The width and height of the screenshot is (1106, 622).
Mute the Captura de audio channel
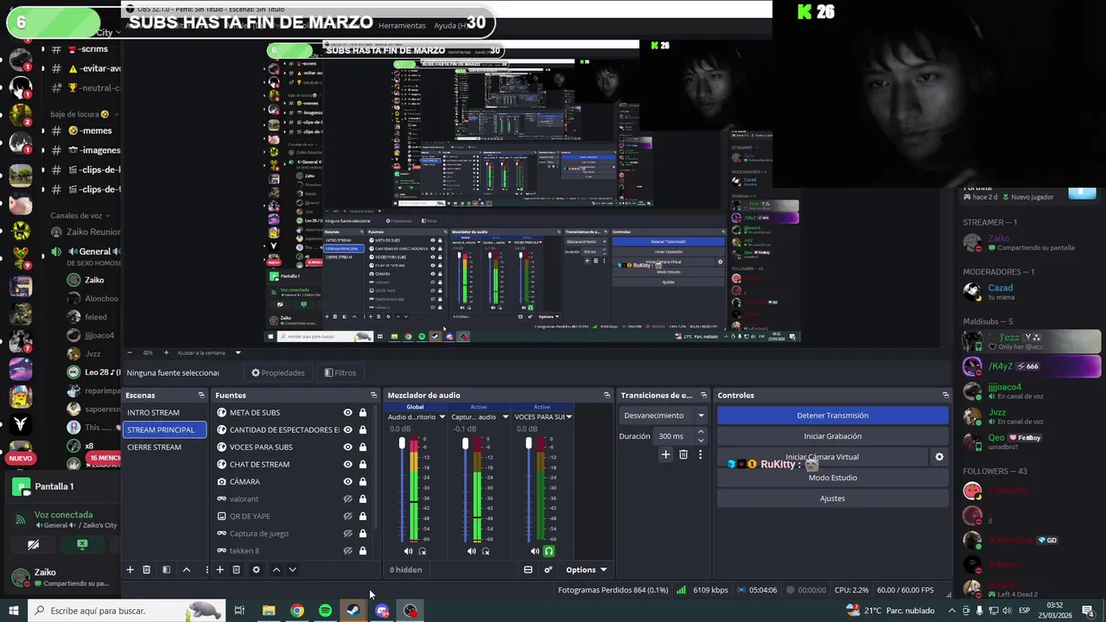(471, 551)
